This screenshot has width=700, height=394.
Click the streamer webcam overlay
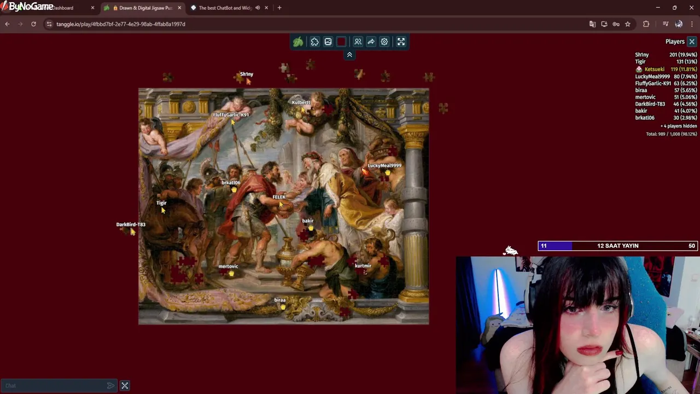coord(578,325)
